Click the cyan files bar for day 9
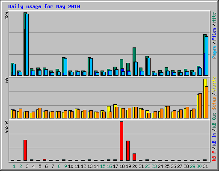219x171 pixels. pos(65,67)
